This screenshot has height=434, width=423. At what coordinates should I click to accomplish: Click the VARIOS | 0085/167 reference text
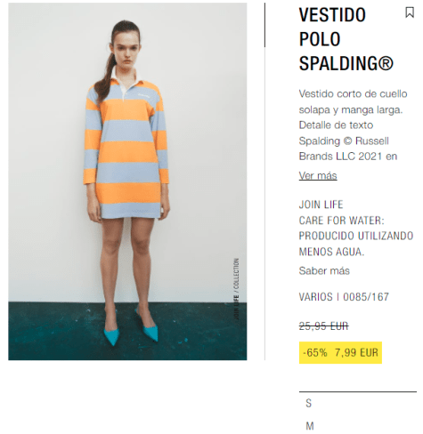click(x=344, y=297)
